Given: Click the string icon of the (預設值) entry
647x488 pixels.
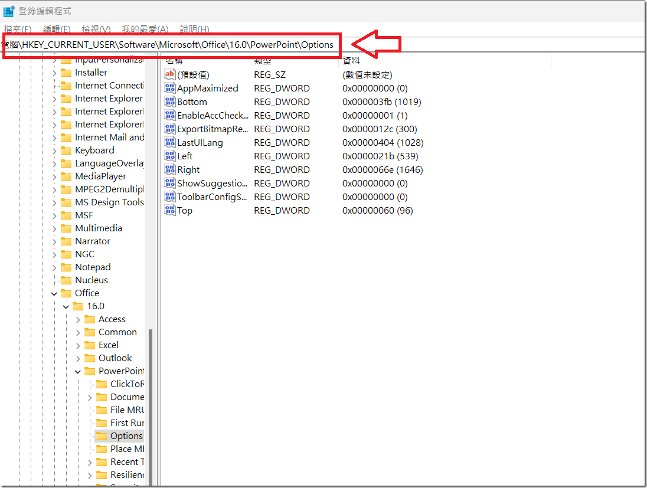Looking at the screenshot, I should 170,75.
